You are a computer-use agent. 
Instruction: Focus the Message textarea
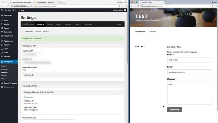pyautogui.click(x=189, y=93)
